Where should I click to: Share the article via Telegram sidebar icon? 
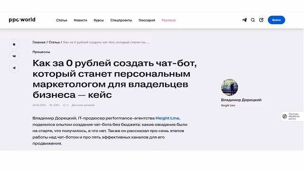point(14,68)
